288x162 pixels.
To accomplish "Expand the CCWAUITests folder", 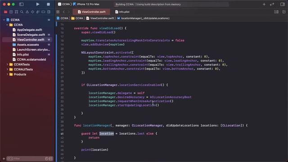I will tap(7, 69).
